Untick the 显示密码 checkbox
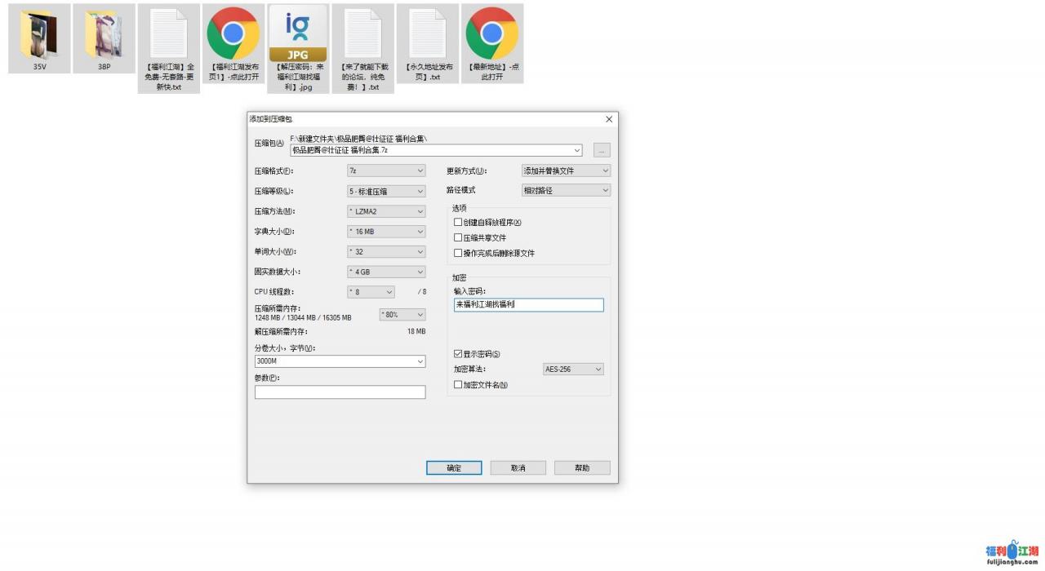This screenshot has width=1045, height=571. tap(458, 354)
